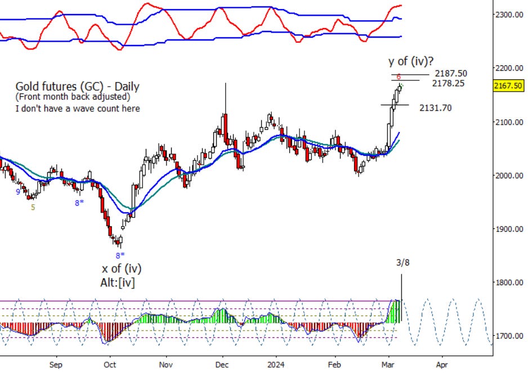
Task: Click the 2300.00 price axis label
Action: pyautogui.click(x=509, y=15)
